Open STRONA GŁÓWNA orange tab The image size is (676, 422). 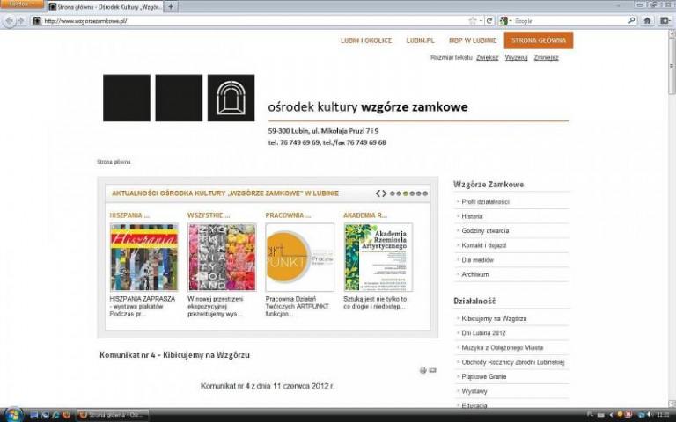pos(539,40)
